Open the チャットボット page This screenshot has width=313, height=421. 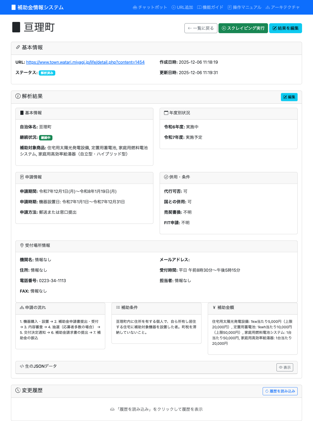pos(150,7)
